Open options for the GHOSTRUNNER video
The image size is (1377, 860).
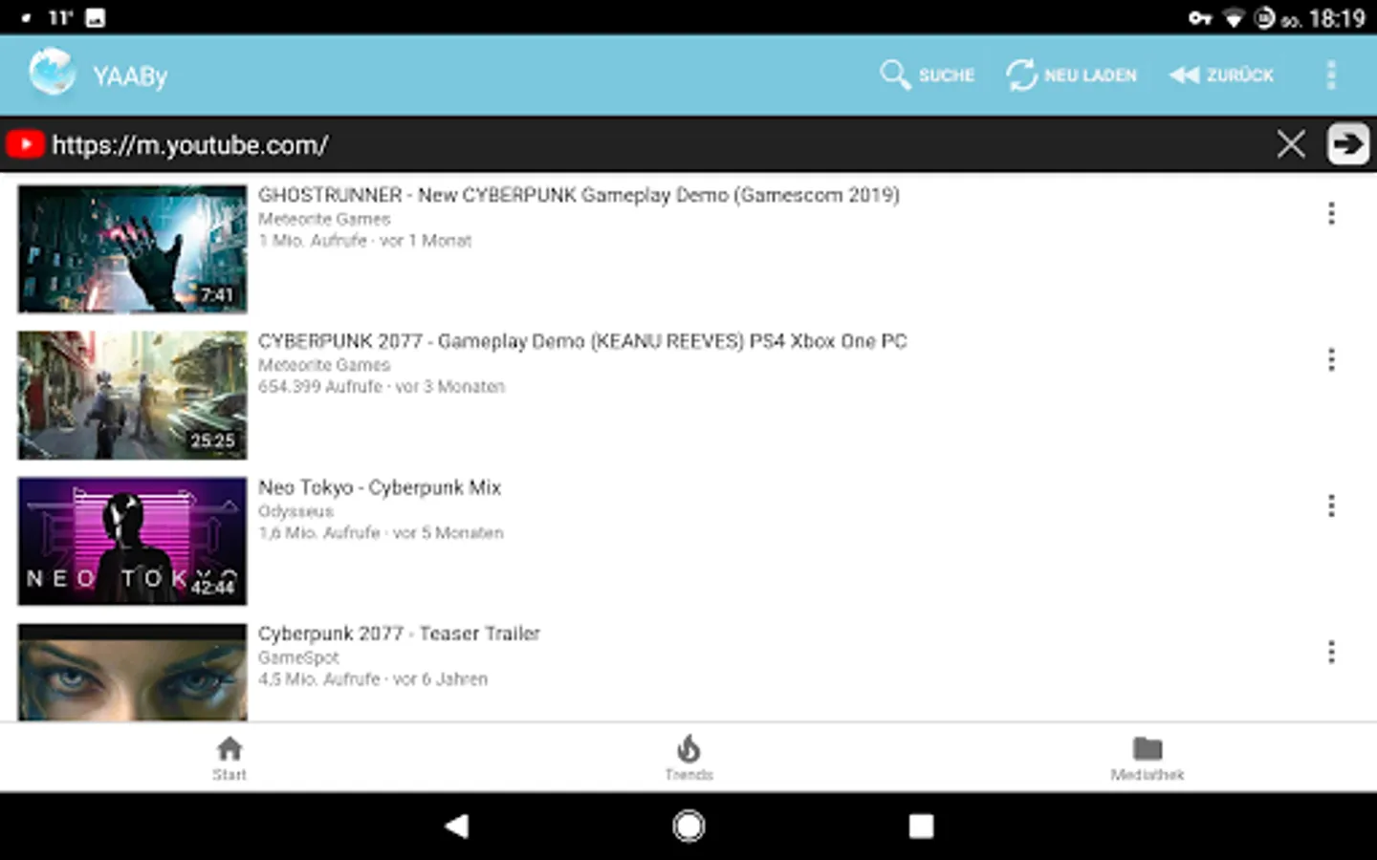[1331, 213]
